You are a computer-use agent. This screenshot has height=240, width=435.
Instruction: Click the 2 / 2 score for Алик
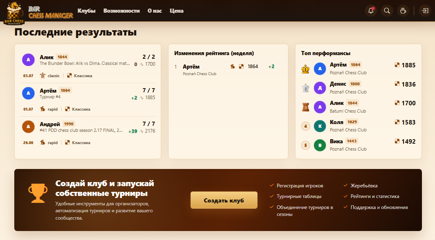click(149, 57)
